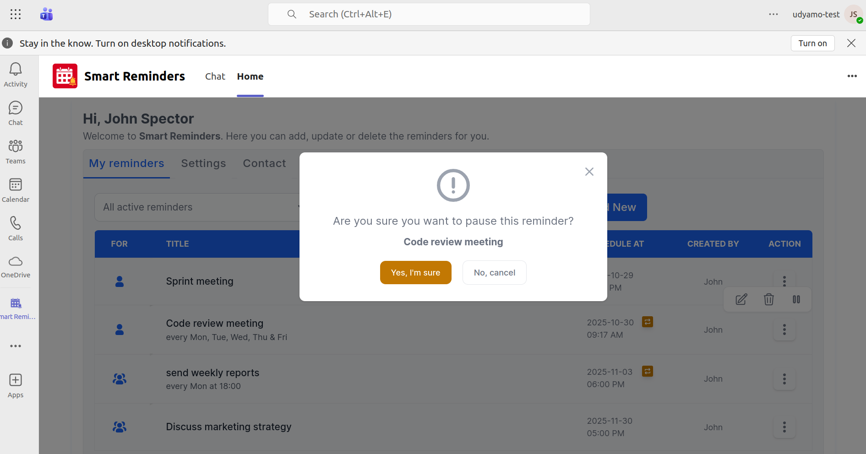Open the Chat icon in sidebar
Image resolution: width=866 pixels, height=454 pixels.
pyautogui.click(x=16, y=113)
